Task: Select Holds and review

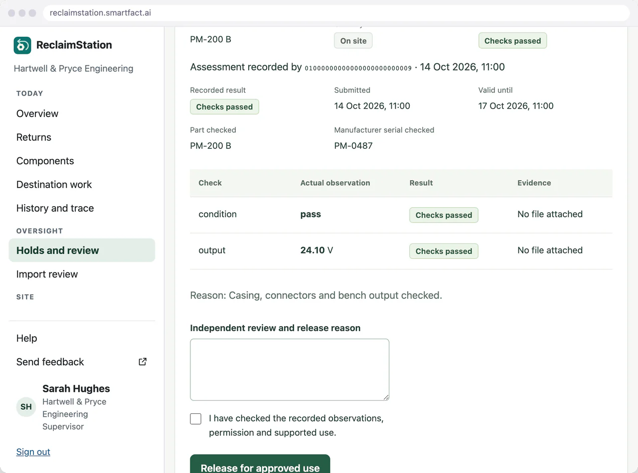Action: pyautogui.click(x=82, y=250)
